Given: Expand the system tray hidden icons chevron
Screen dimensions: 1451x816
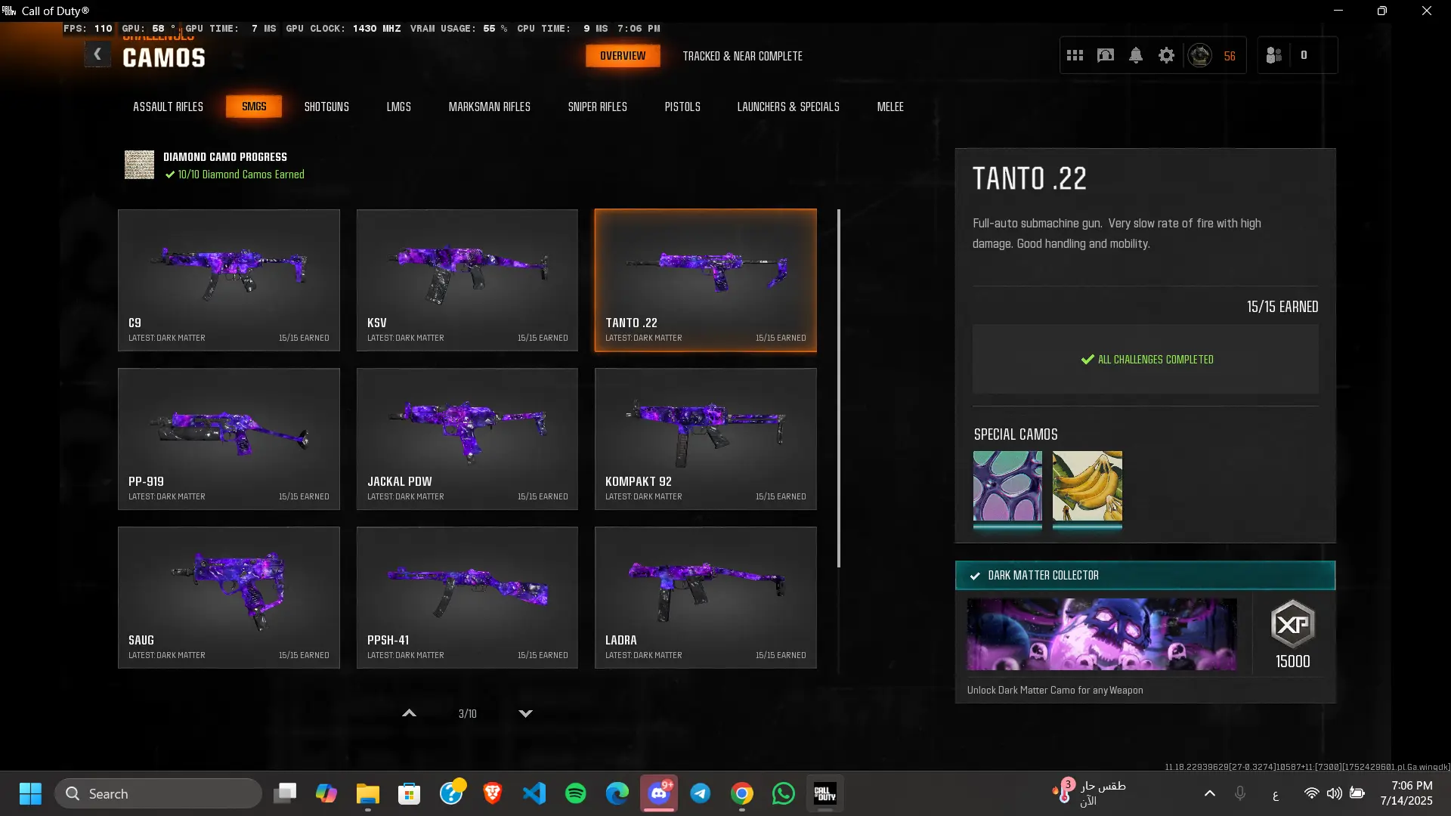Looking at the screenshot, I should (1209, 793).
